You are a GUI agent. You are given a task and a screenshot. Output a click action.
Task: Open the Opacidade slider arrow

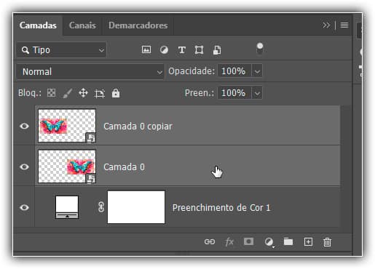point(257,71)
